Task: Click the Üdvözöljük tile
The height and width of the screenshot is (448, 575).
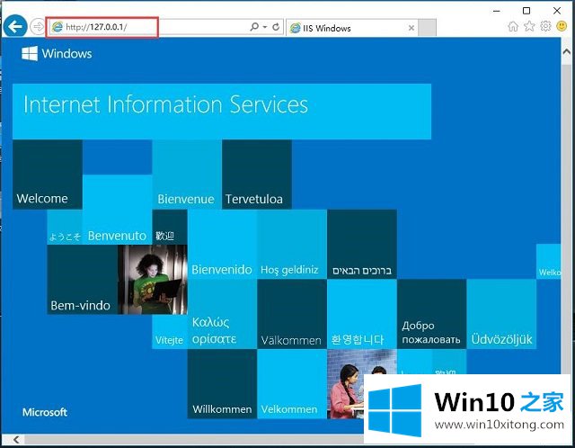Action: [501, 314]
